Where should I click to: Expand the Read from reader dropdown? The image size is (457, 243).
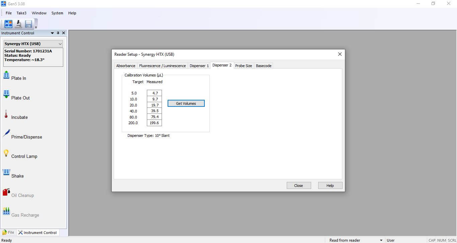point(381,240)
